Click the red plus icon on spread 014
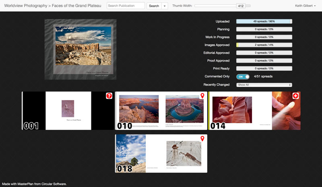322x187 pixels. coord(295,96)
